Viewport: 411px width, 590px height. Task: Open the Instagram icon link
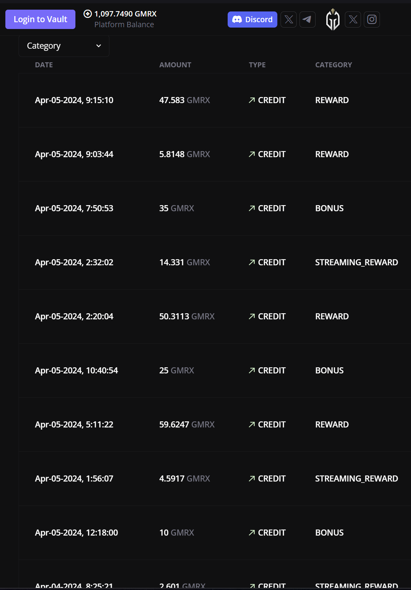372,19
